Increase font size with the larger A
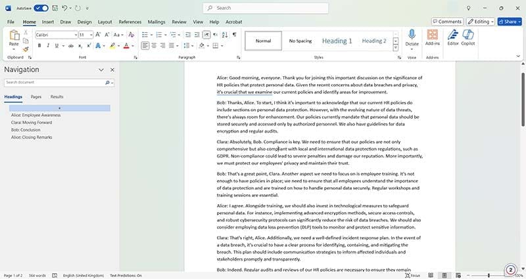 [x=98, y=35]
